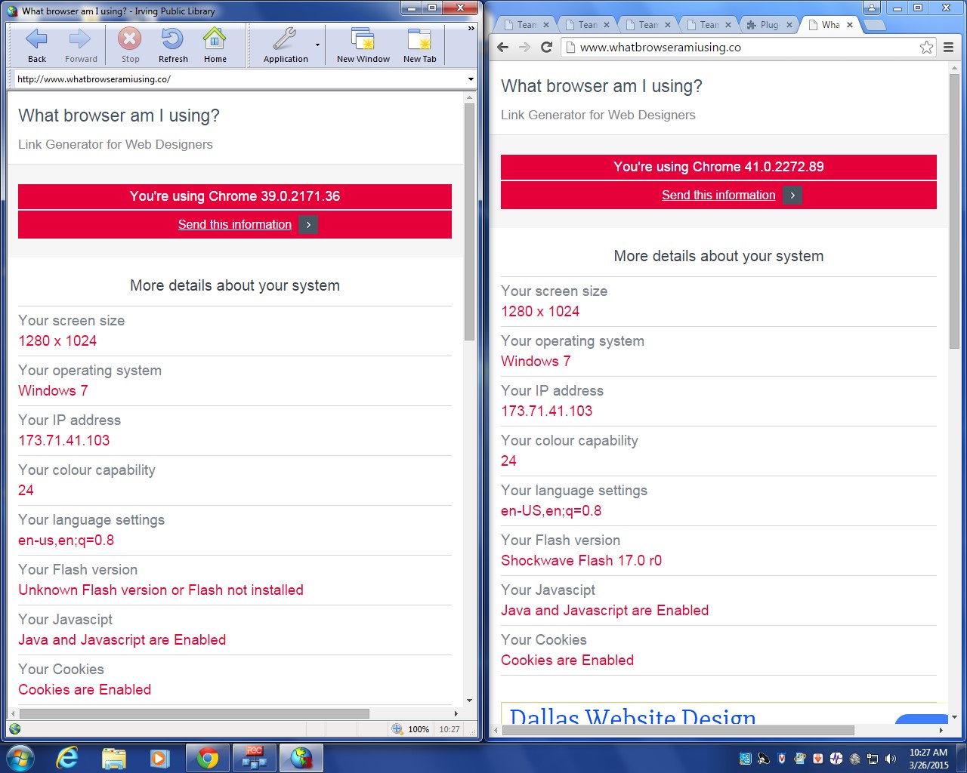The height and width of the screenshot is (773, 967).
Task: Go to the browser Home page
Action: click(215, 45)
